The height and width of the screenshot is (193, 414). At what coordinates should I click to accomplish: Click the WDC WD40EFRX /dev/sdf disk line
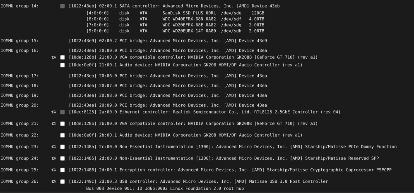click(175, 19)
